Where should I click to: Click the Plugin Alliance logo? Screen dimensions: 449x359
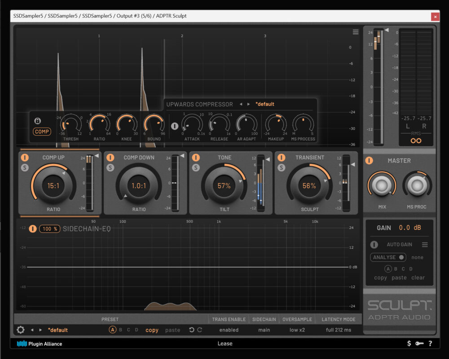[x=40, y=344]
